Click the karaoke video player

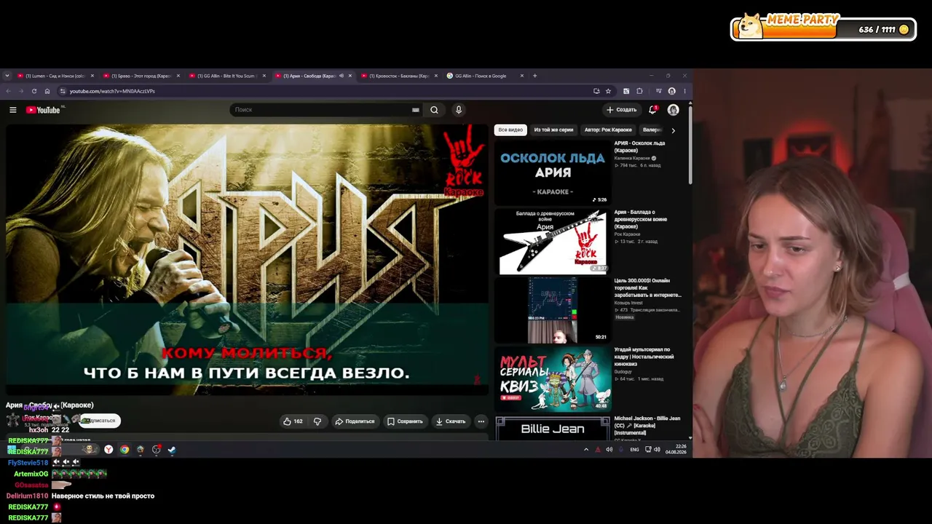[x=247, y=260]
